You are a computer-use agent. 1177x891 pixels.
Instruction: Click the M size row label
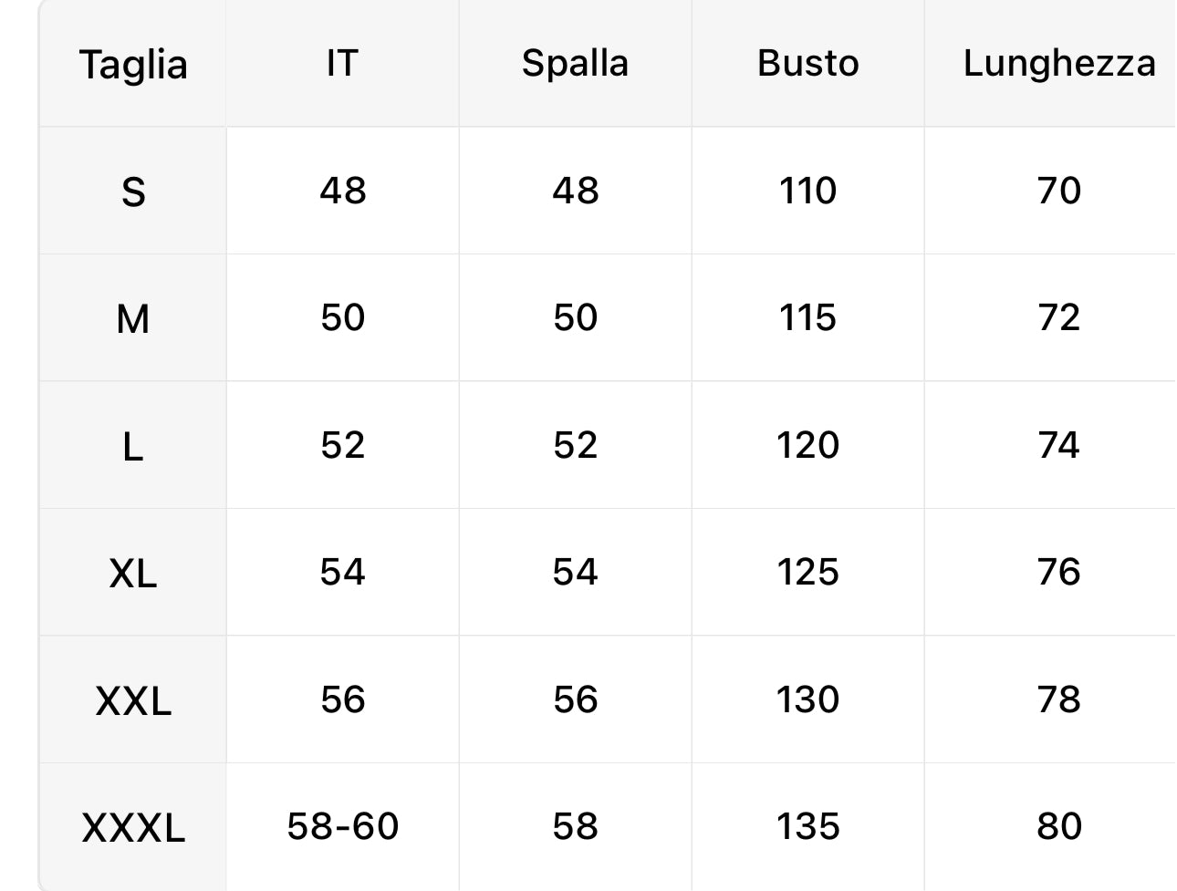[133, 319]
